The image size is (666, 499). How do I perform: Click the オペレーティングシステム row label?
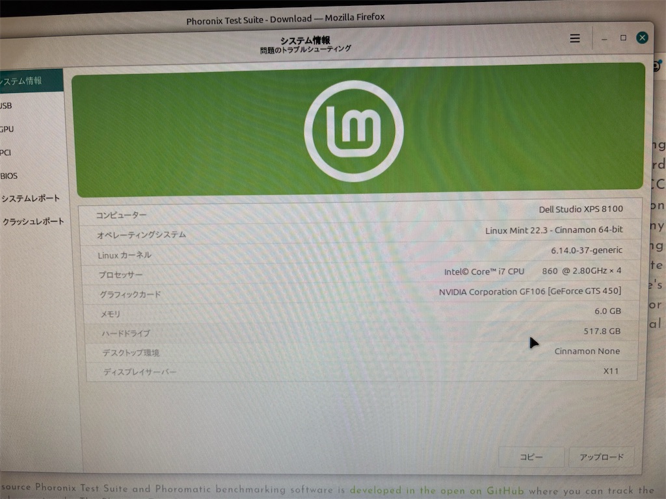pyautogui.click(x=141, y=235)
